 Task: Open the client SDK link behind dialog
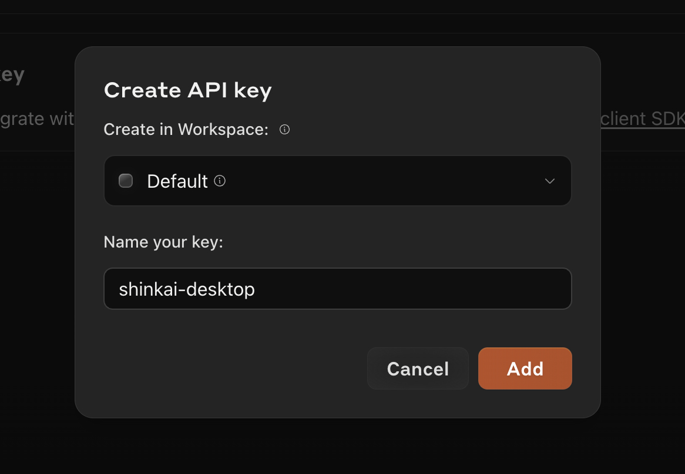coord(643,119)
